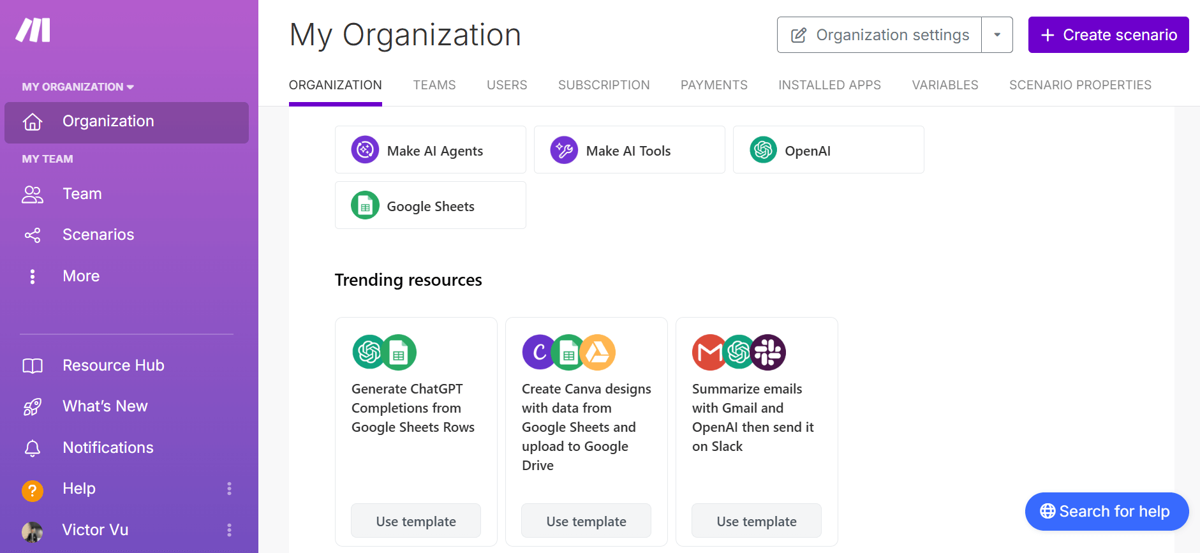Go to the SUBSCRIPTION tab
1200x553 pixels.
604,85
